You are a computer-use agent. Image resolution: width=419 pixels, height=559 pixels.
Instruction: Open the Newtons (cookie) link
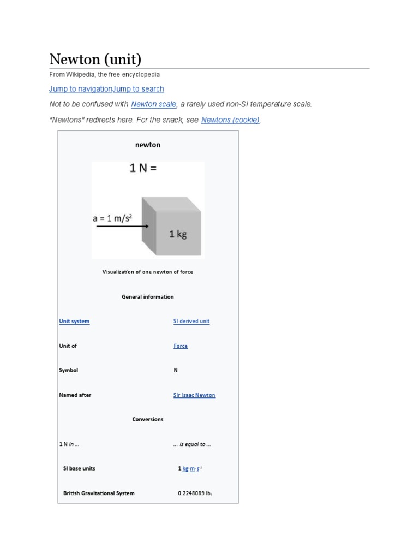[230, 120]
